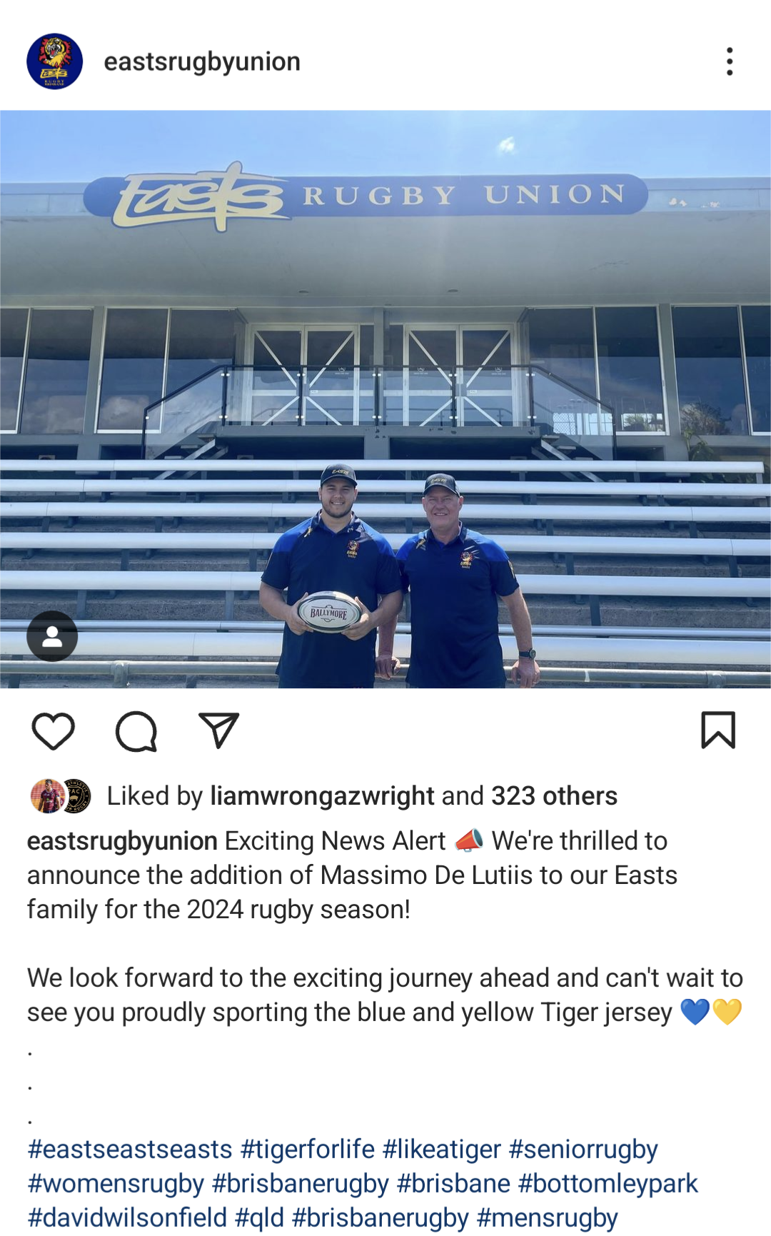Open eastsrugbyunion username in the header
Viewport: 771px width, 1236px height.
pyautogui.click(x=202, y=61)
